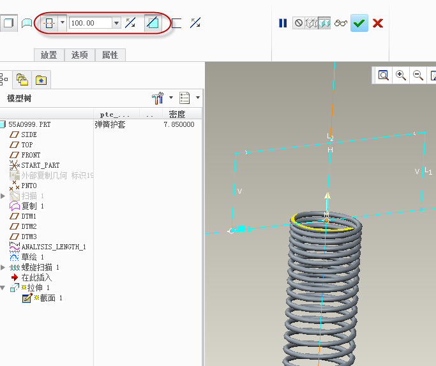Screen dimensions: 436x366
Task: Click the depth value field showing 100.00
Action: tap(91, 23)
